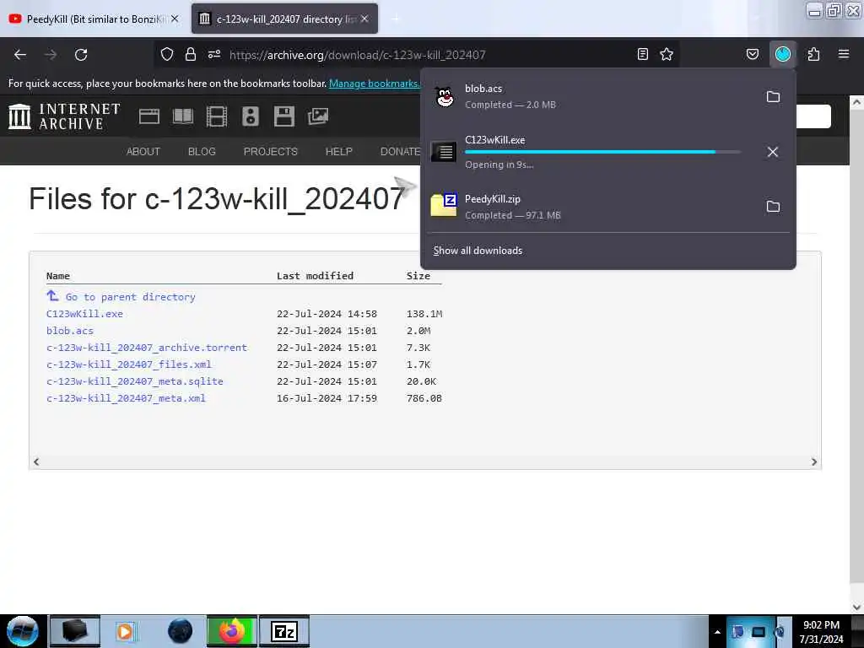Open Internet Archive Web icon
864x648 pixels.
148,116
